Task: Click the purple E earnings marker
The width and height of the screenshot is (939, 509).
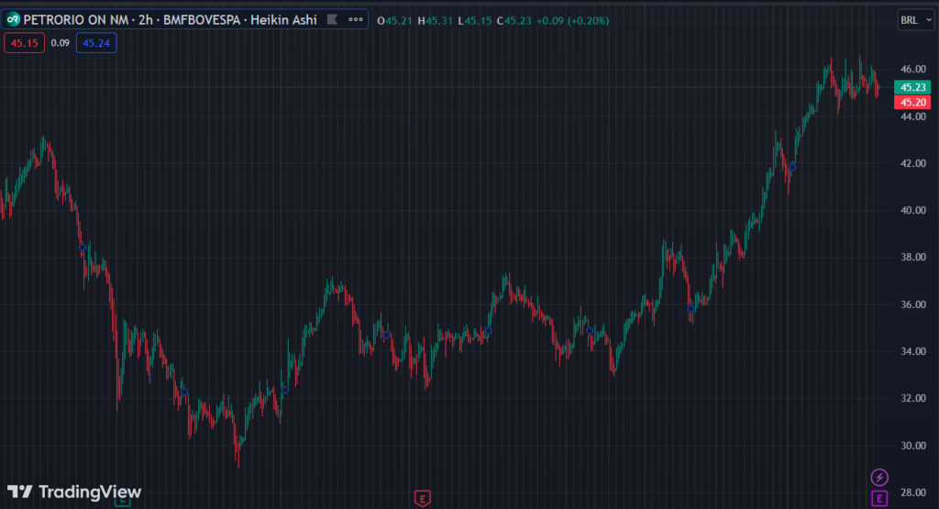Action: point(879,498)
